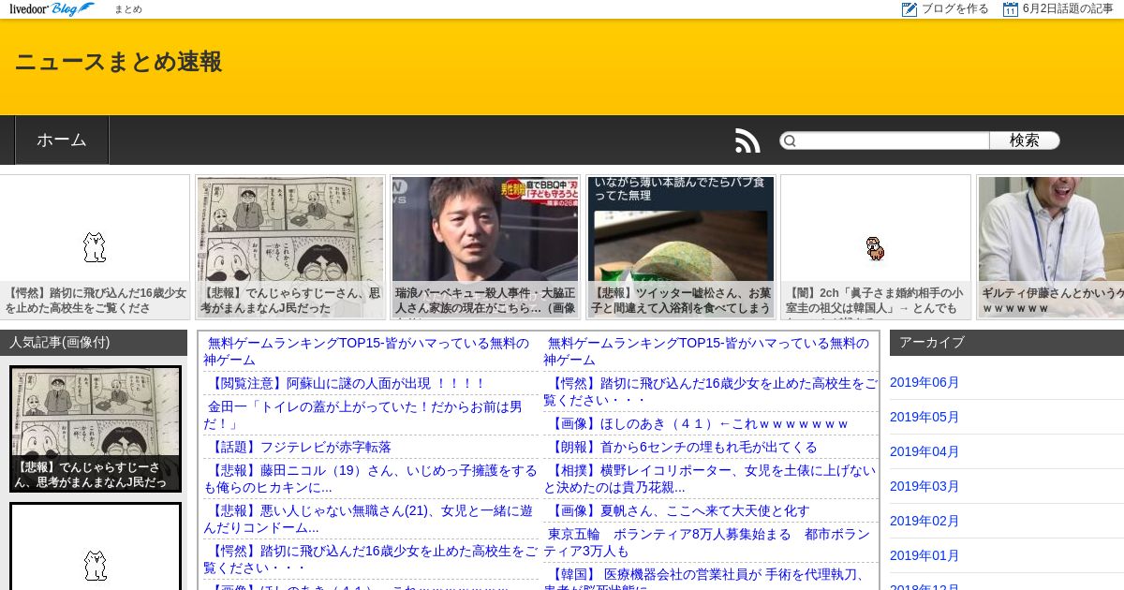Open right column 無料ゲームランキングTOP15 link
Screen dimensions: 1124x590
tap(706, 351)
